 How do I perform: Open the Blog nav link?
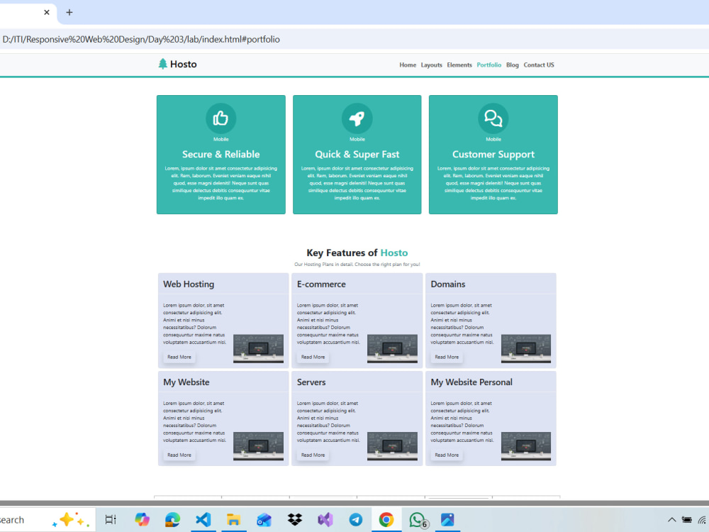513,65
